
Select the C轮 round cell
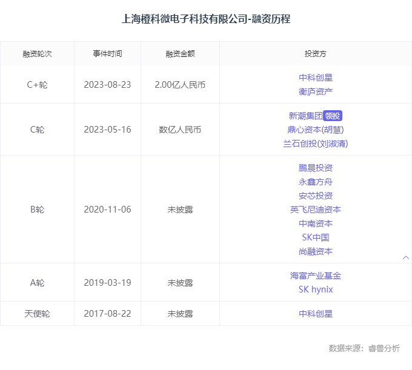click(x=37, y=130)
